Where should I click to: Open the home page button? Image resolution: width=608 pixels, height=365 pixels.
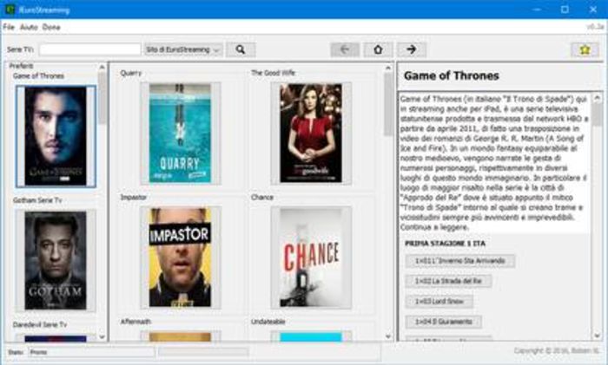pos(378,49)
